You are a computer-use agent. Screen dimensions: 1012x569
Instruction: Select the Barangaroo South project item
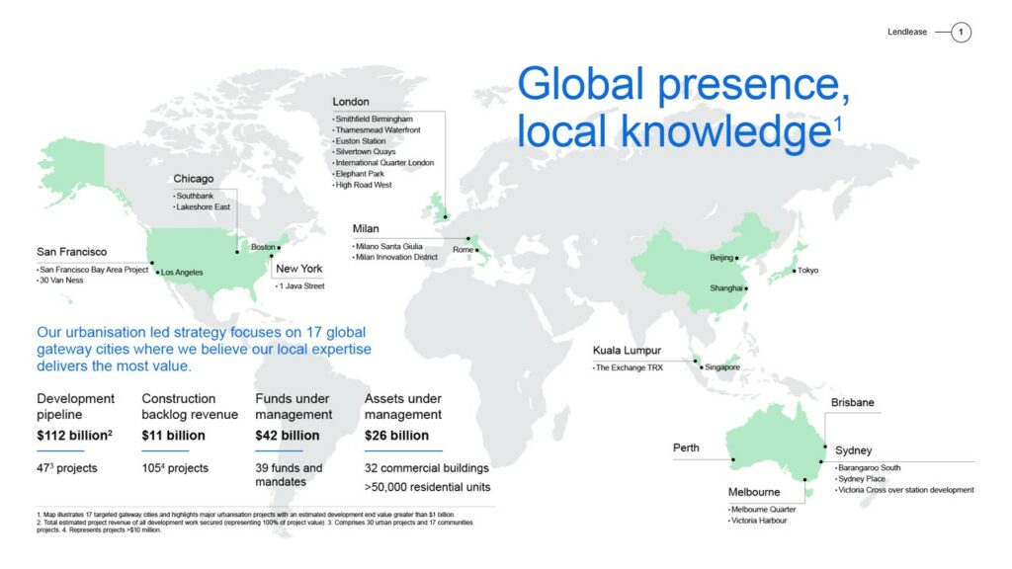pyautogui.click(x=870, y=467)
